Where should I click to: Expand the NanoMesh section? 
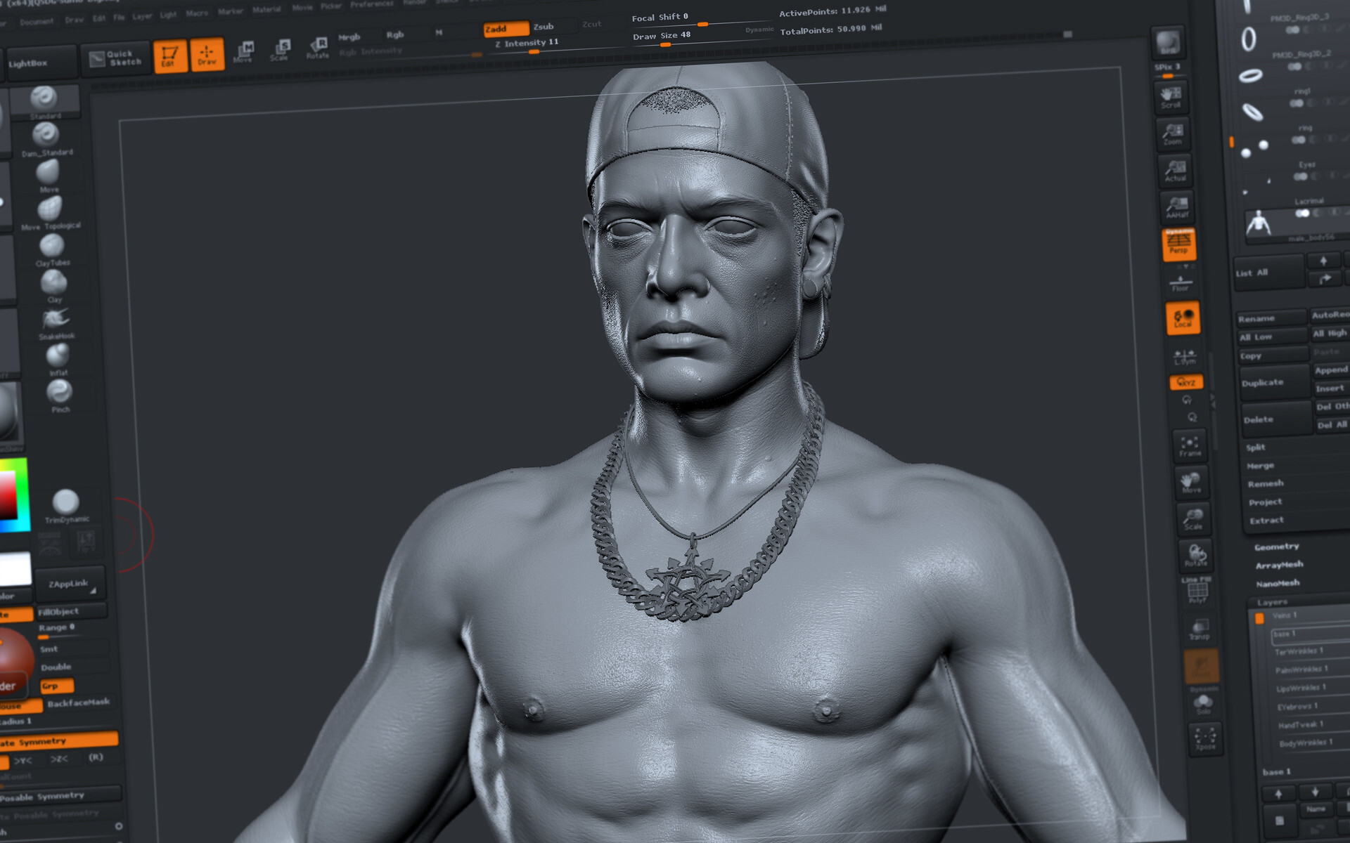(x=1276, y=582)
